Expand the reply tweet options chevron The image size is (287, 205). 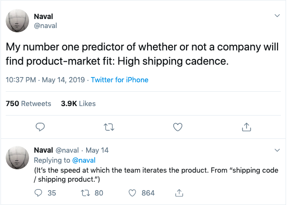click(277, 150)
